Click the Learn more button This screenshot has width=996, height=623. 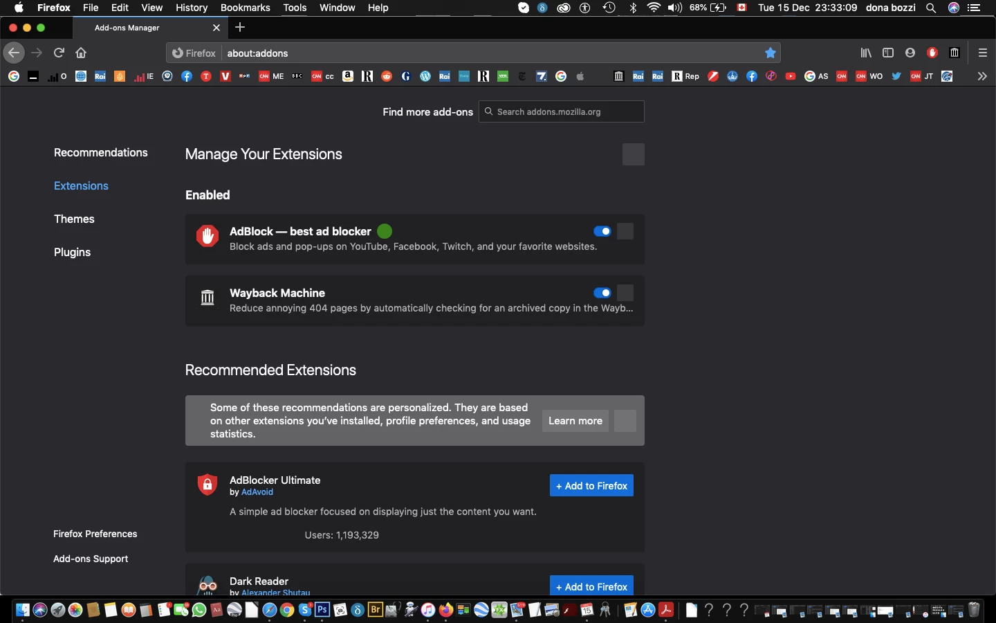[575, 421]
